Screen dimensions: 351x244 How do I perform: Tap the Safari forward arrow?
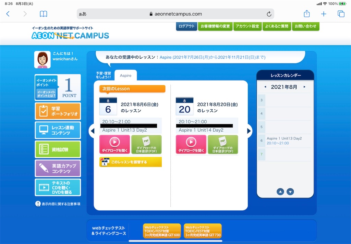click(25, 14)
